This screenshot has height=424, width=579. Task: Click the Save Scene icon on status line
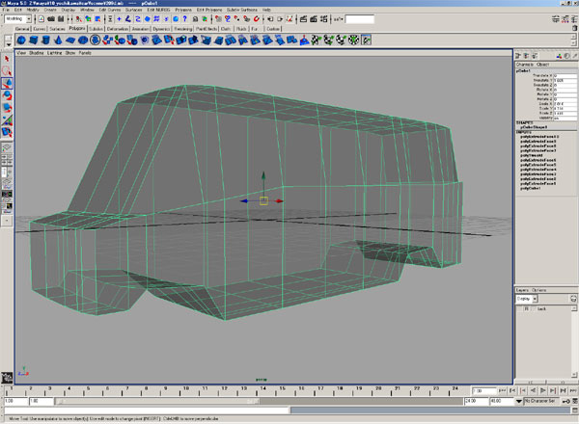pos(61,19)
